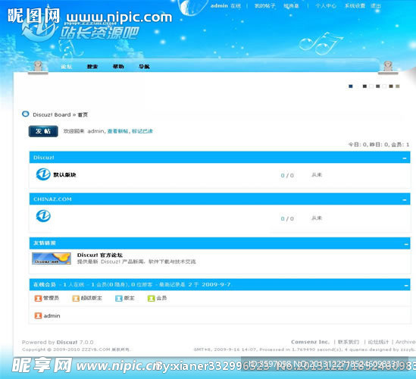The width and height of the screenshot is (416, 379).
Task: Click the 今日: 0, 昨日: 0, 会员: 1 statistics text
Action: 379,145
